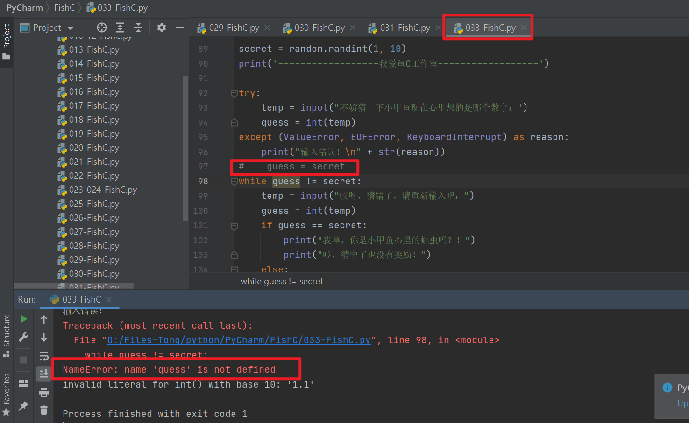Select 027-FishC.py in Project tree
The image size is (689, 423).
tap(88, 232)
